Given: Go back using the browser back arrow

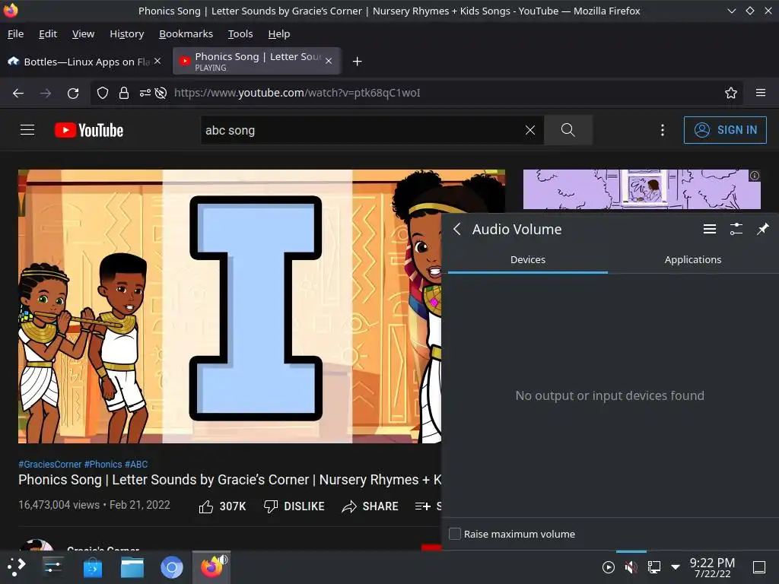Looking at the screenshot, I should pyautogui.click(x=18, y=93).
